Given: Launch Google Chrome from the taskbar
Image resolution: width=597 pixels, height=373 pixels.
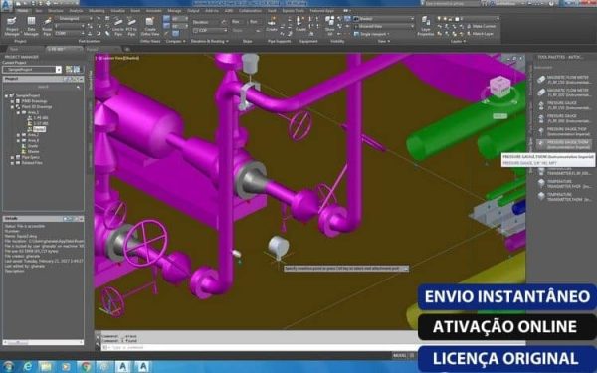Looking at the screenshot, I should coord(86,366).
